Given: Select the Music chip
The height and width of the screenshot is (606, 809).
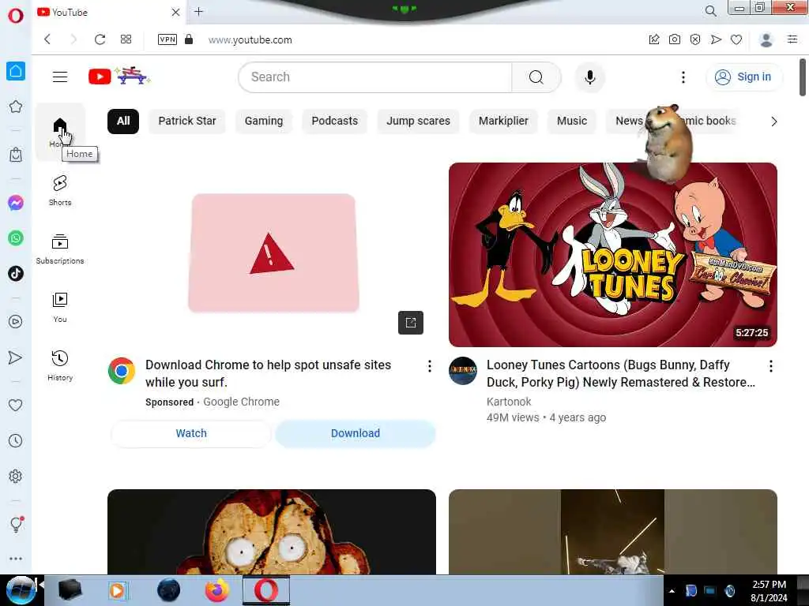Looking at the screenshot, I should [572, 121].
